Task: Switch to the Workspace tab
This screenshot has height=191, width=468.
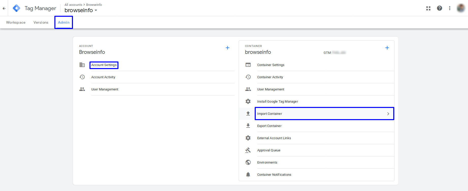Action: 16,22
